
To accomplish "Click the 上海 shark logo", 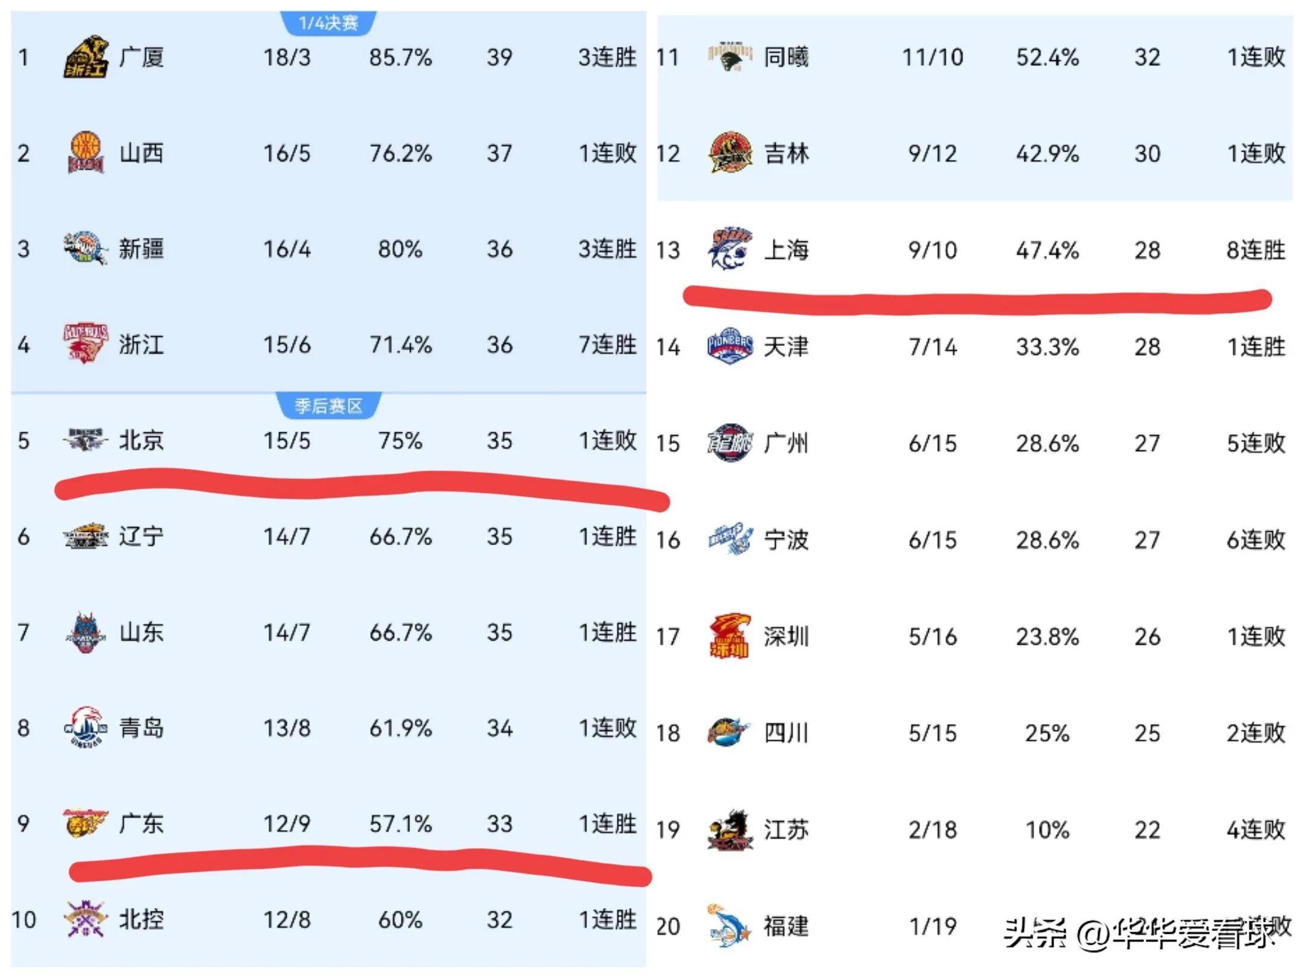I will click(730, 249).
